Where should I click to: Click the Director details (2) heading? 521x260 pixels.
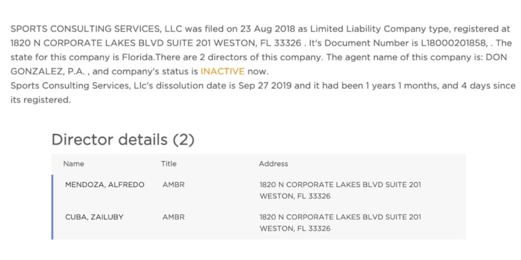pyautogui.click(x=123, y=139)
